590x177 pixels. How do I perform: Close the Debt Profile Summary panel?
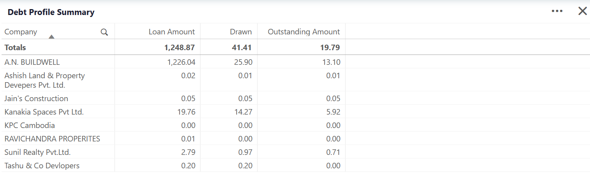pyautogui.click(x=582, y=11)
